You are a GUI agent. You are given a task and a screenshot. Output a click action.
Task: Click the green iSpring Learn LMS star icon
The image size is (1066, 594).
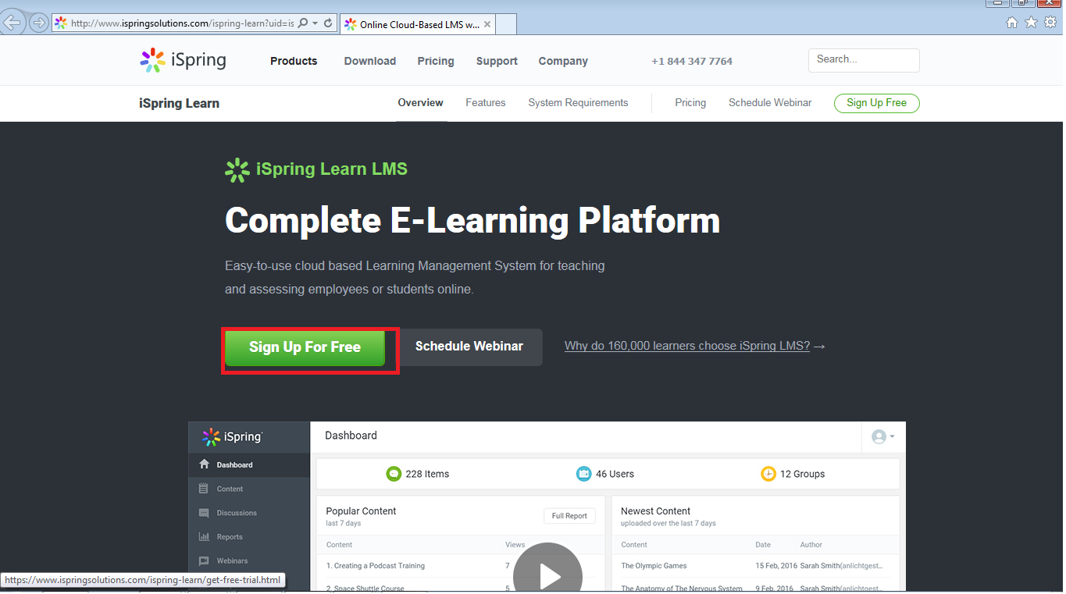pyautogui.click(x=237, y=169)
